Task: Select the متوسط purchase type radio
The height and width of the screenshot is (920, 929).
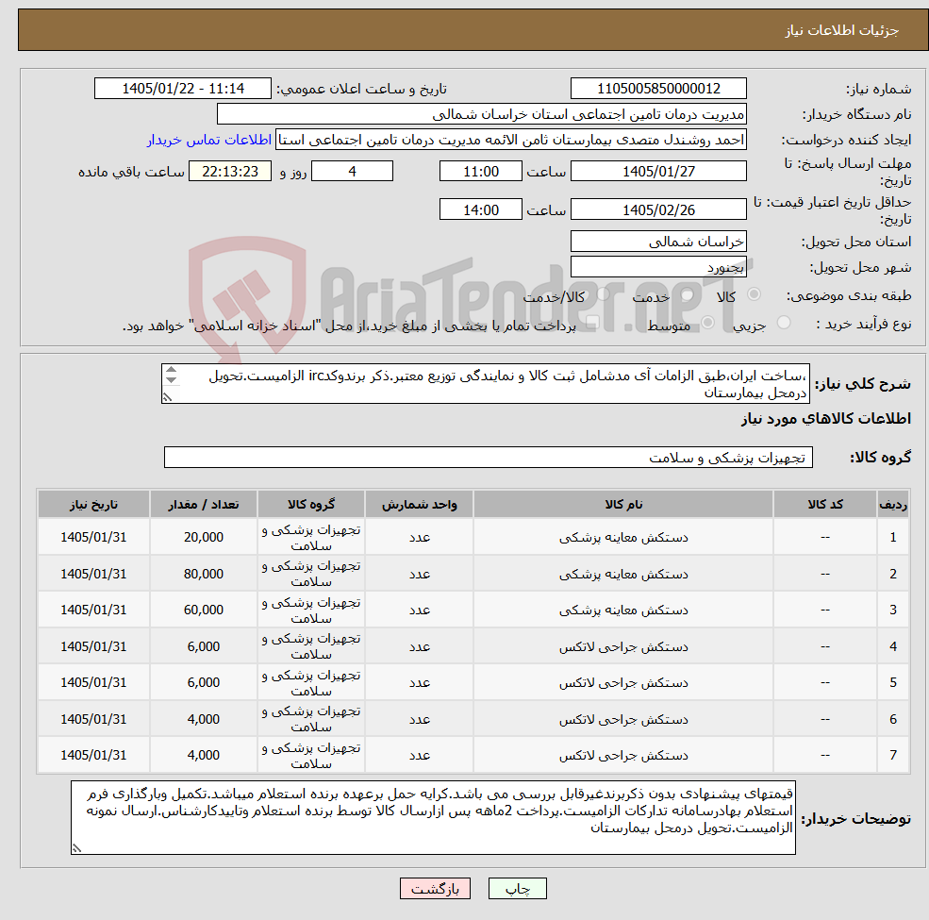Action: tap(707, 323)
